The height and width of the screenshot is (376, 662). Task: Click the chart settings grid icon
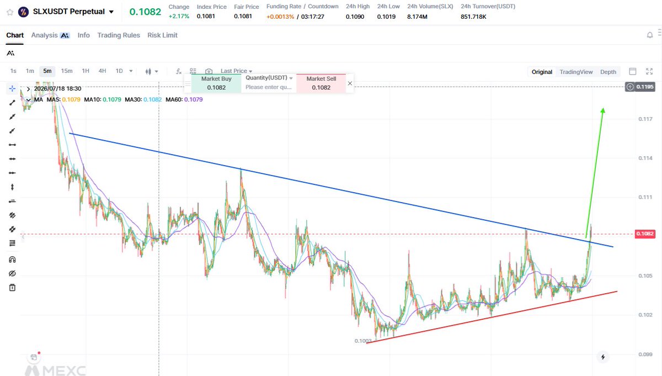[x=193, y=71]
